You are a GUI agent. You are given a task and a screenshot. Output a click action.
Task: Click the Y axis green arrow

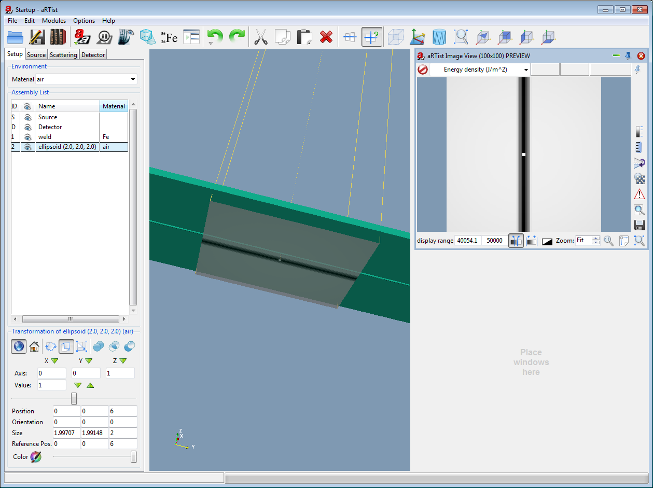click(x=89, y=361)
